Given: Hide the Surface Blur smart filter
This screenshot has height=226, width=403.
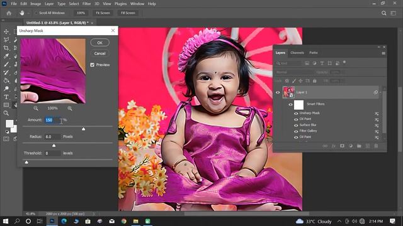Looking at the screenshot, I should point(296,126).
